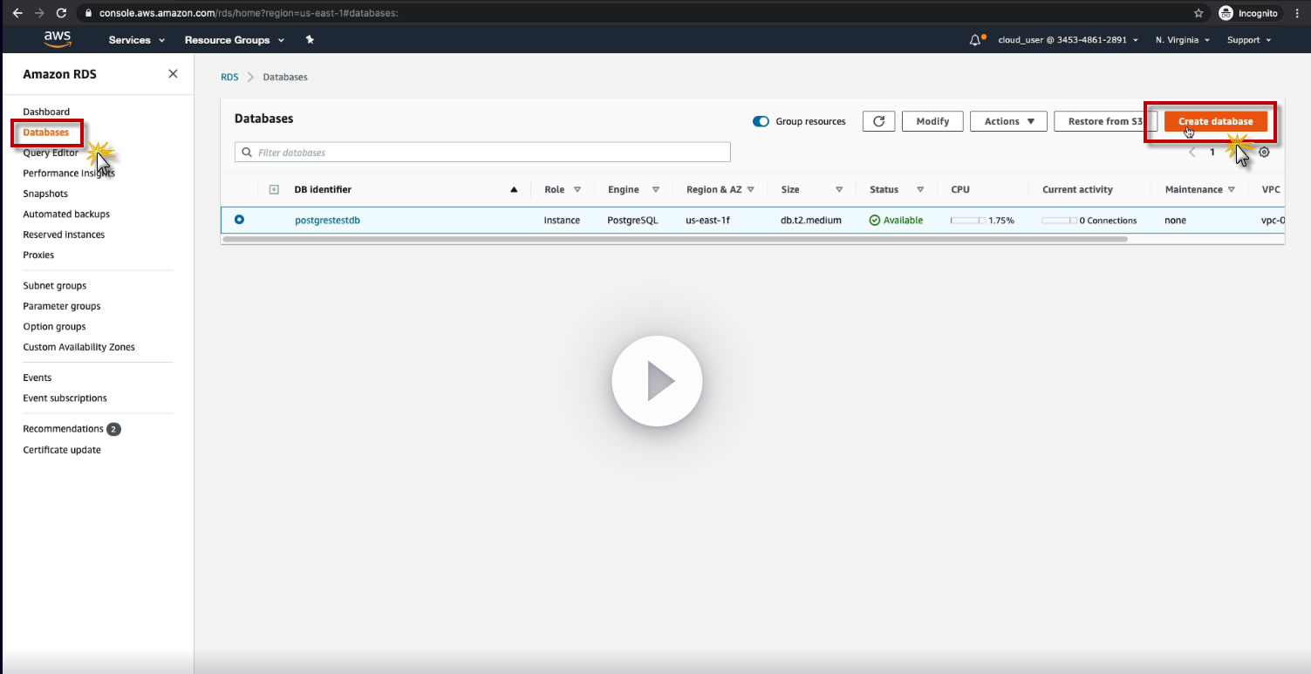Click the Filter databases search field
1311x674 pixels.
tap(482, 153)
